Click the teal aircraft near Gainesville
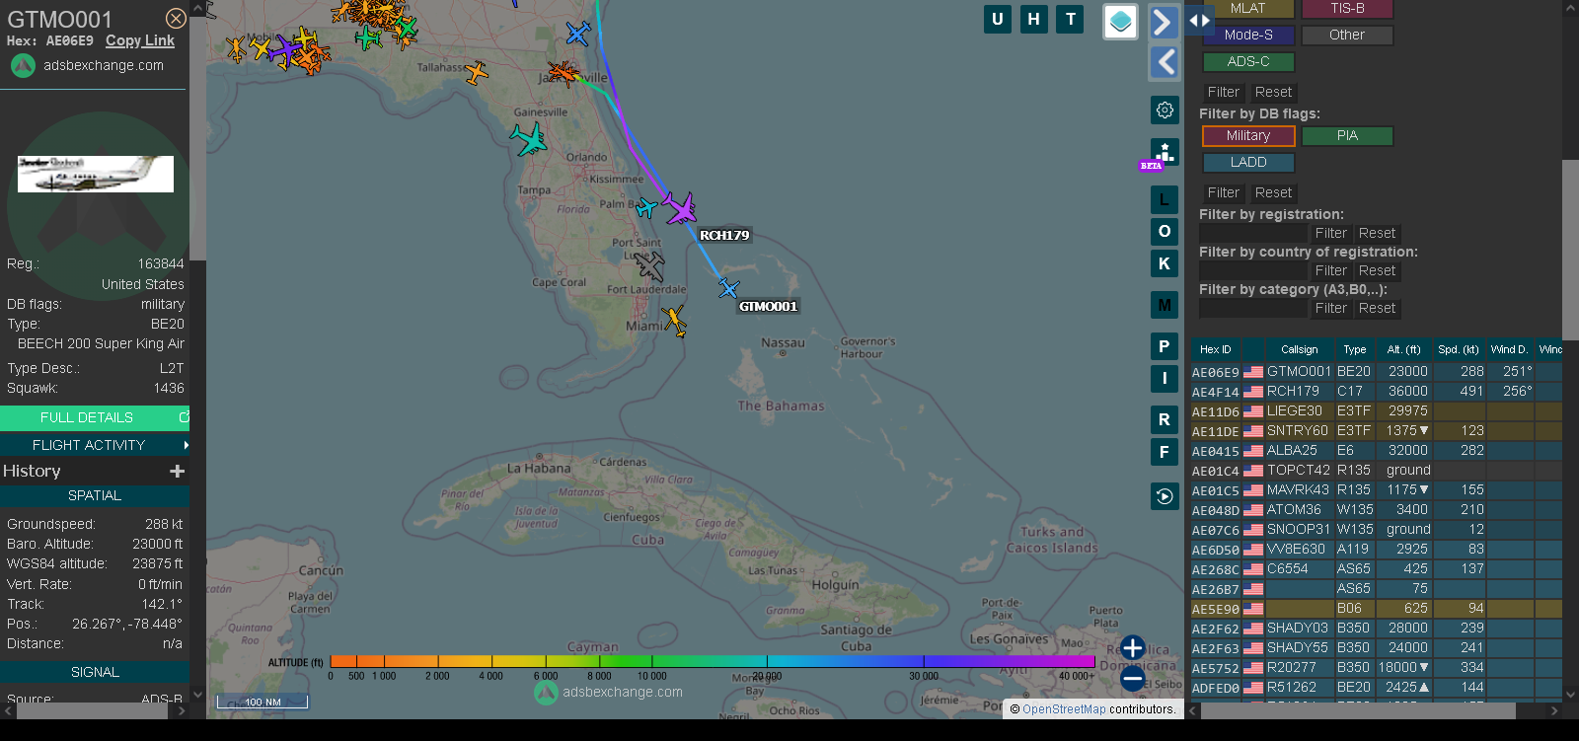Image resolution: width=1579 pixels, height=741 pixels. [x=529, y=139]
